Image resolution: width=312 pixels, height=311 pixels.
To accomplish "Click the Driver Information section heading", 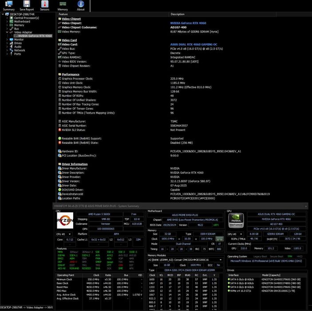I will click(75, 164).
